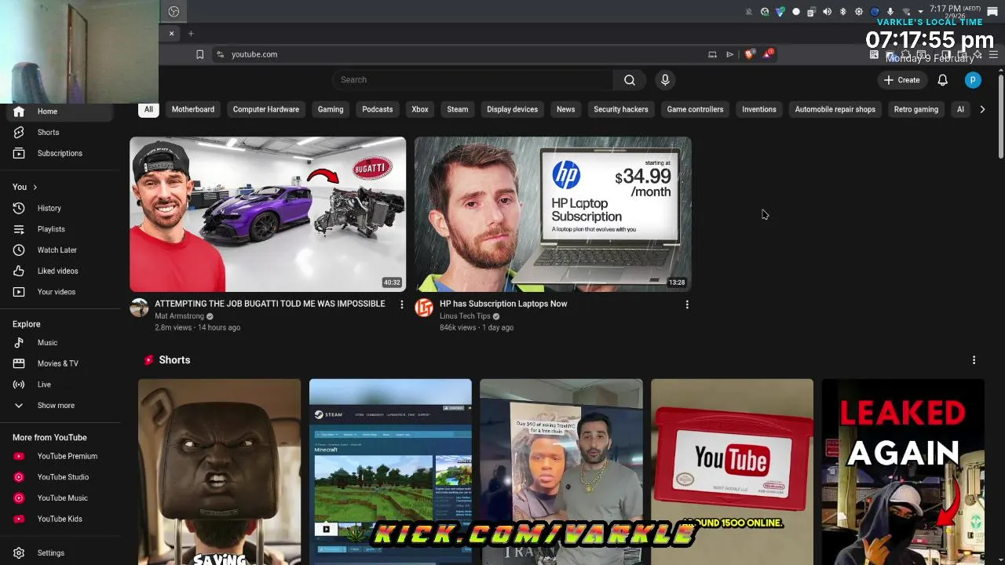This screenshot has height=565, width=1005.
Task: Click the Movies & TV icon
Action: click(19, 363)
